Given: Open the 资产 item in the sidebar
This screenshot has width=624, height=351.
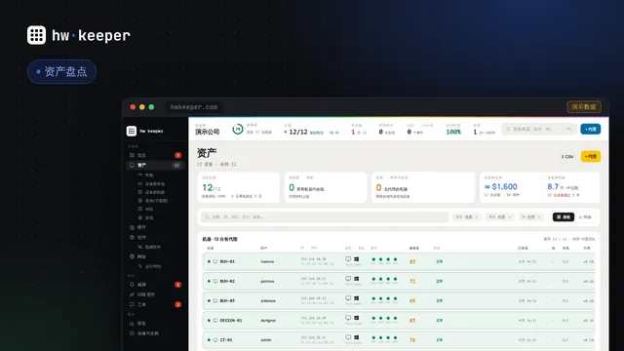Looking at the screenshot, I should pyautogui.click(x=155, y=165).
